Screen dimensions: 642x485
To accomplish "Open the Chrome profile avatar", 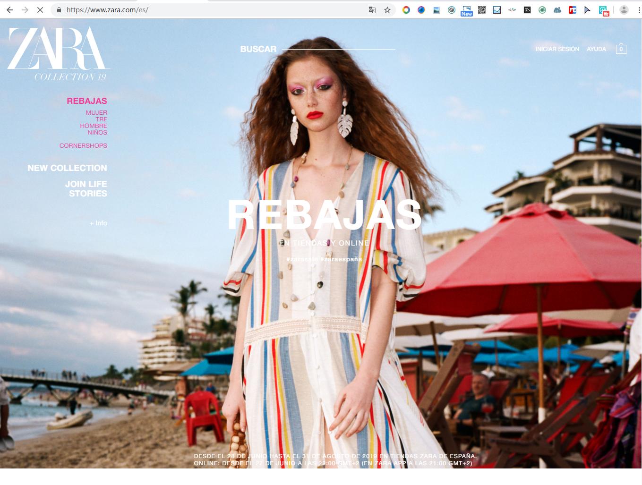I will point(624,9).
